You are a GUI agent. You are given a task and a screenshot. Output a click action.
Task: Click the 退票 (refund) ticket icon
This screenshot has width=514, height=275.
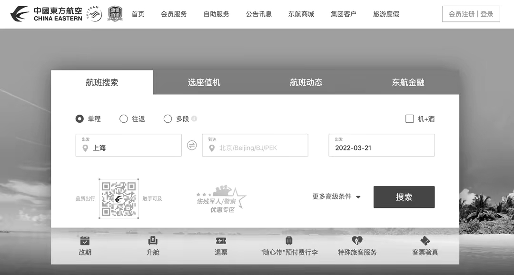click(221, 242)
